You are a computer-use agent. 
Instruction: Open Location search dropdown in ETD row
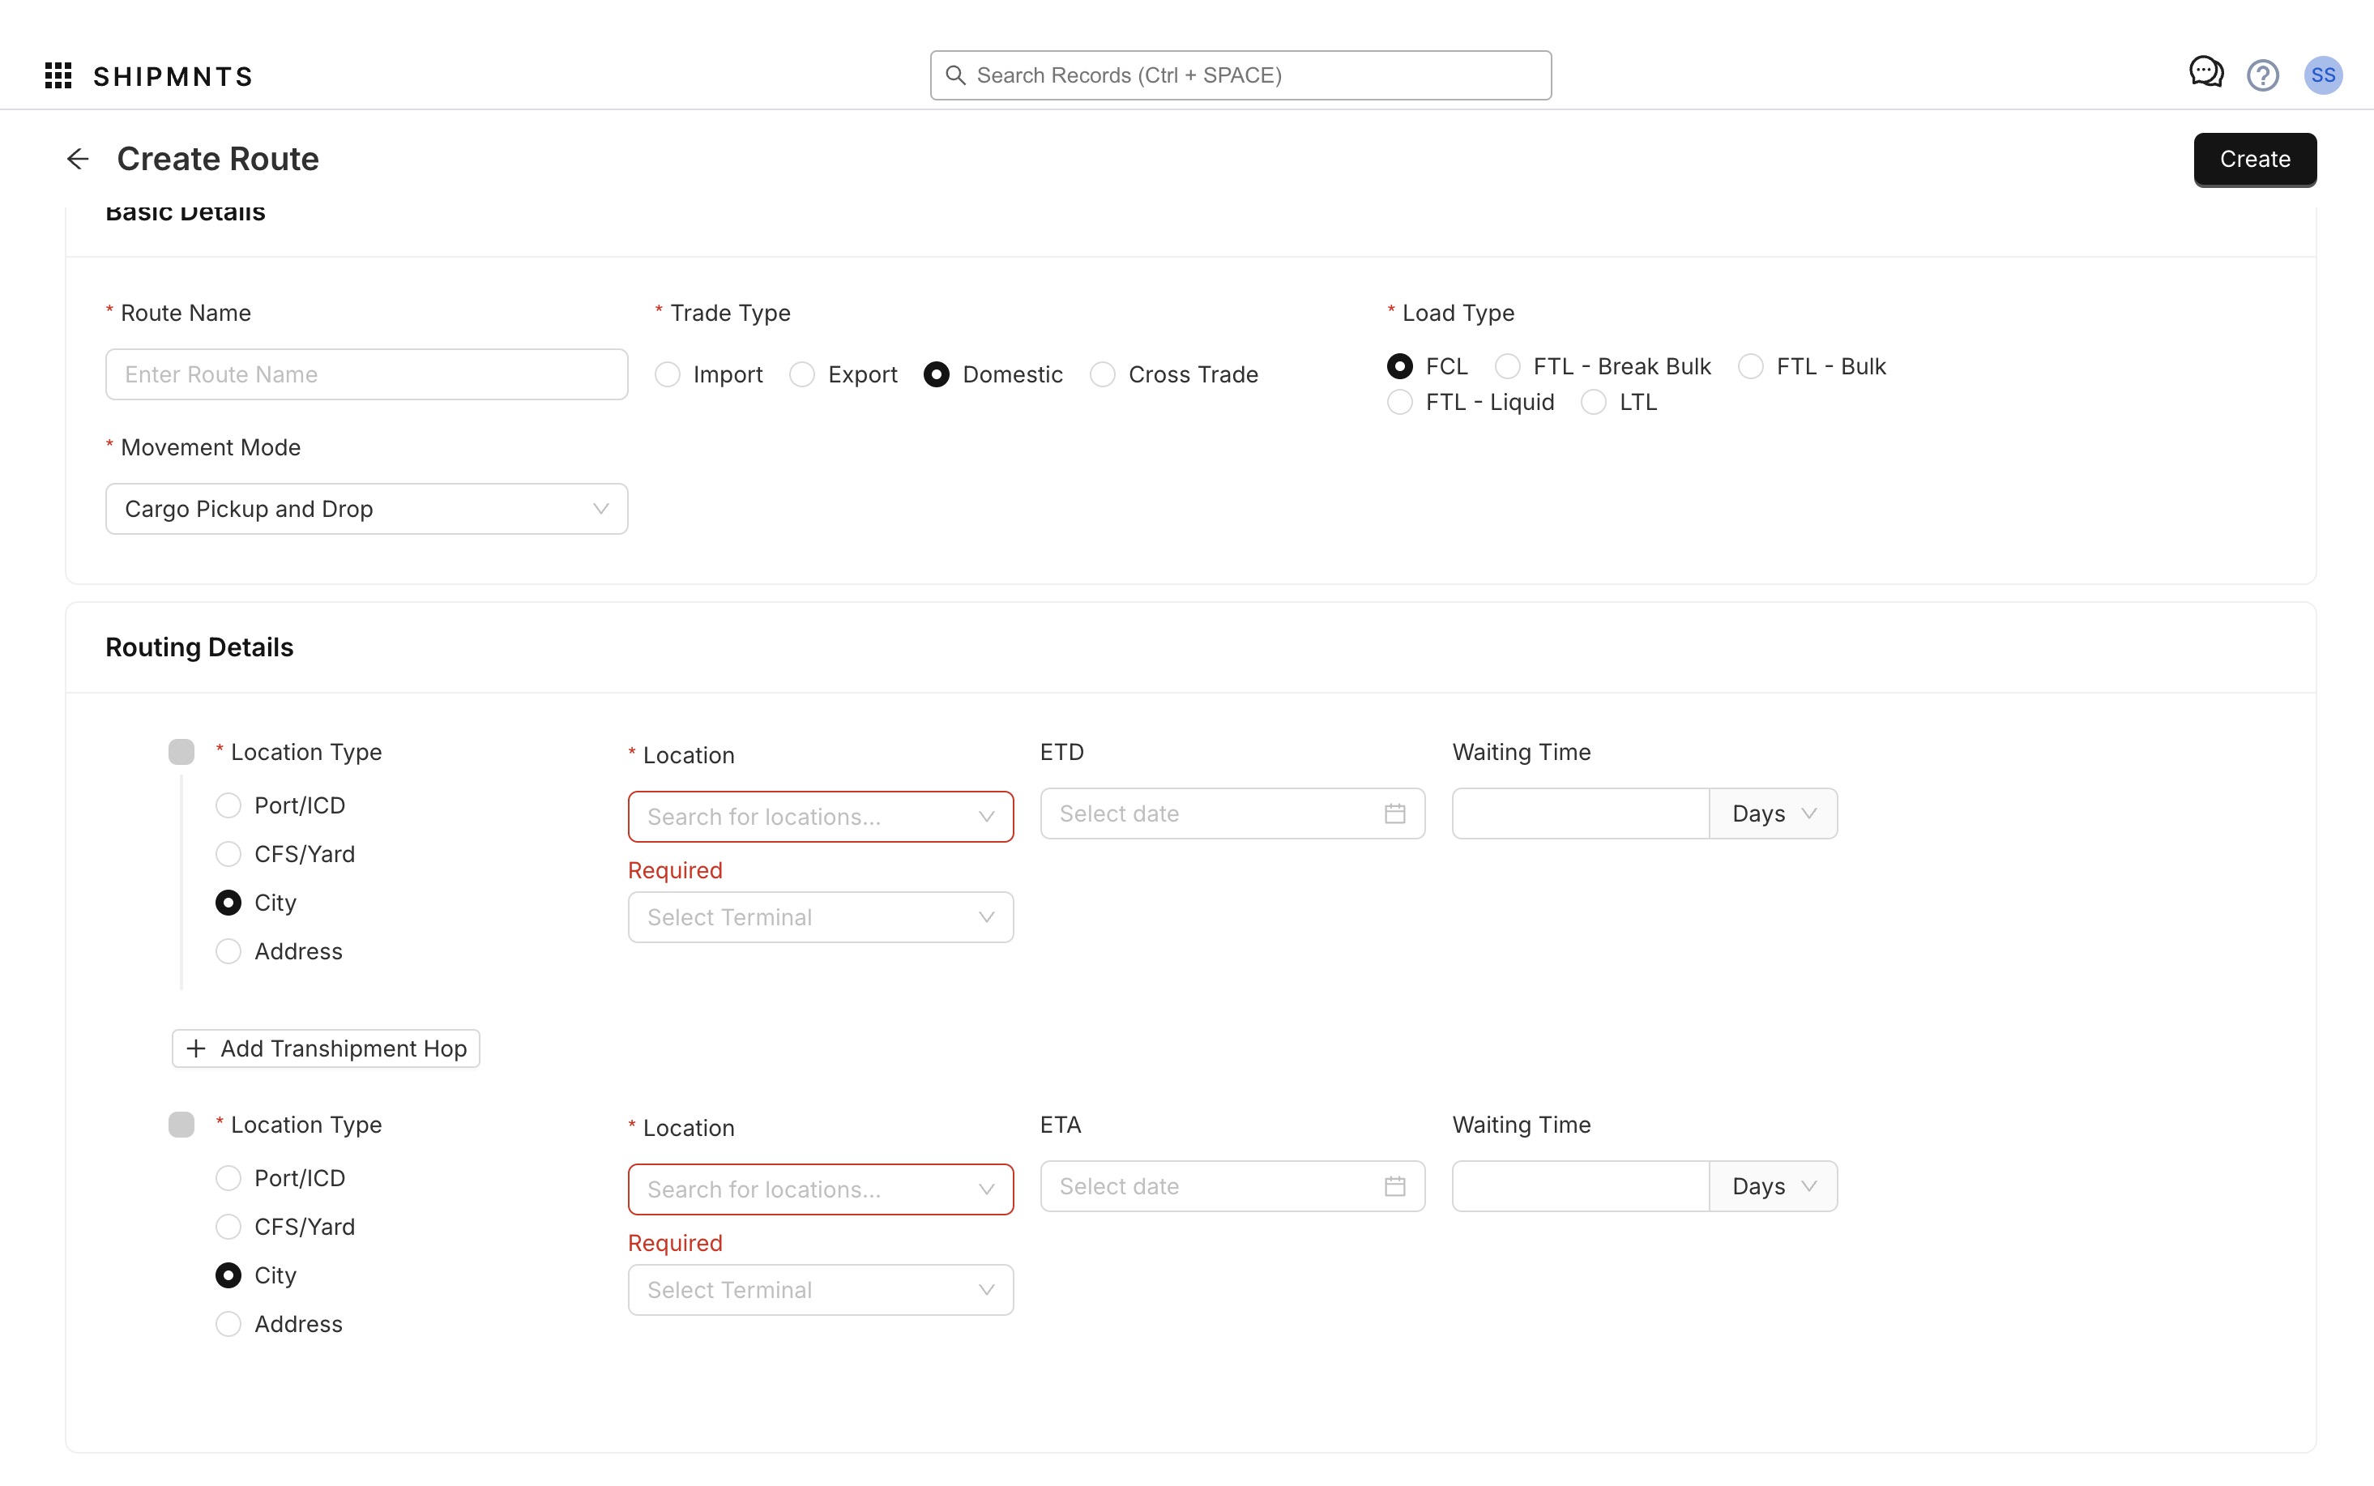tap(821, 817)
